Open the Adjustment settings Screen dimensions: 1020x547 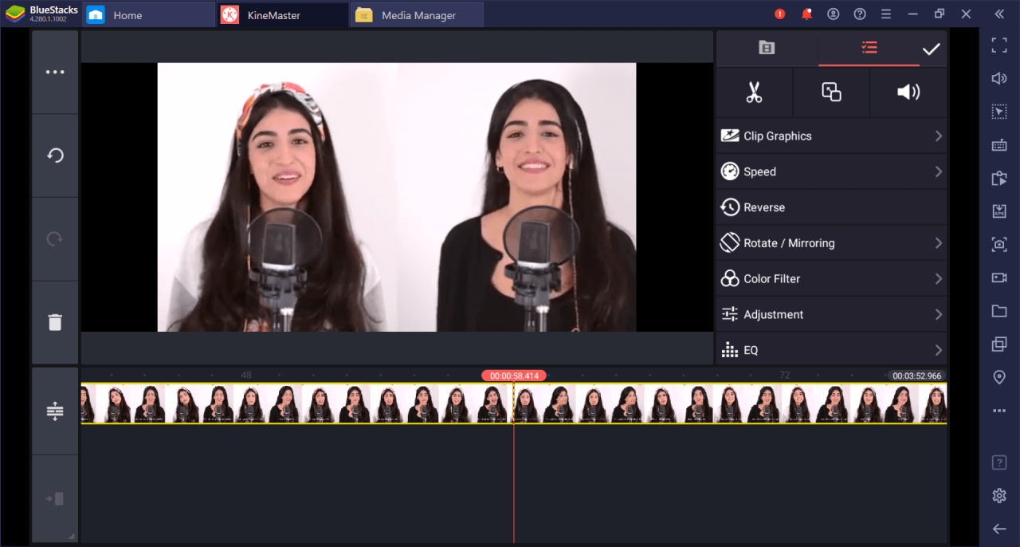click(832, 314)
